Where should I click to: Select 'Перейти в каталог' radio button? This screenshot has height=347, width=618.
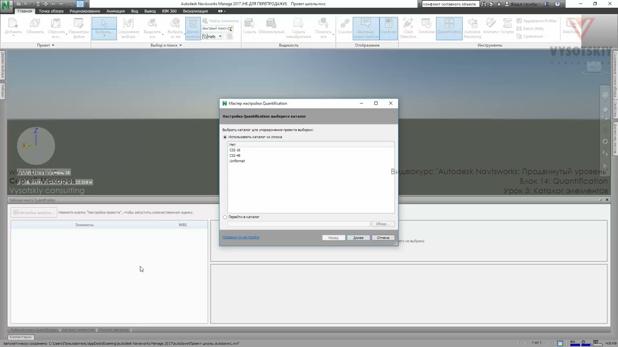pos(225,217)
